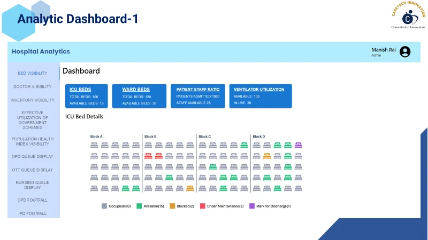Select the purple mark-for-discharge bed in Block D
The width and height of the screenshot is (428, 240).
299,145
